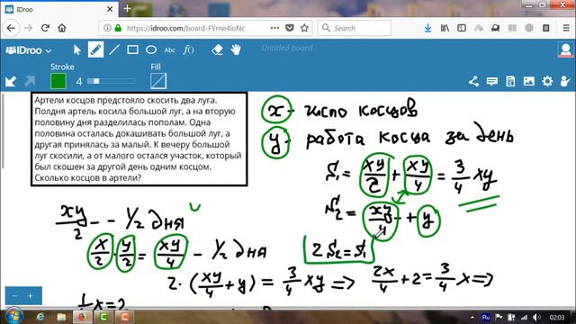The width and height of the screenshot is (576, 324).
Task: Click the problem text about косцов
Action: [x=139, y=139]
